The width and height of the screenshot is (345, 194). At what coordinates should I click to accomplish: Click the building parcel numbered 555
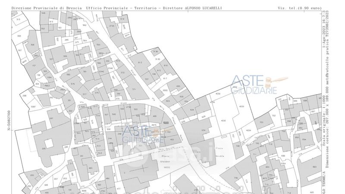click(65, 56)
